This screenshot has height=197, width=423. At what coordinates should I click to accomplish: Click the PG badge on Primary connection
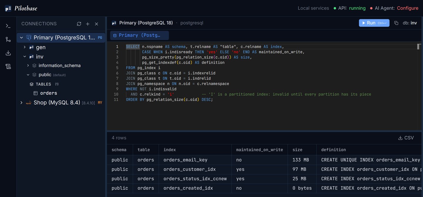(x=100, y=38)
